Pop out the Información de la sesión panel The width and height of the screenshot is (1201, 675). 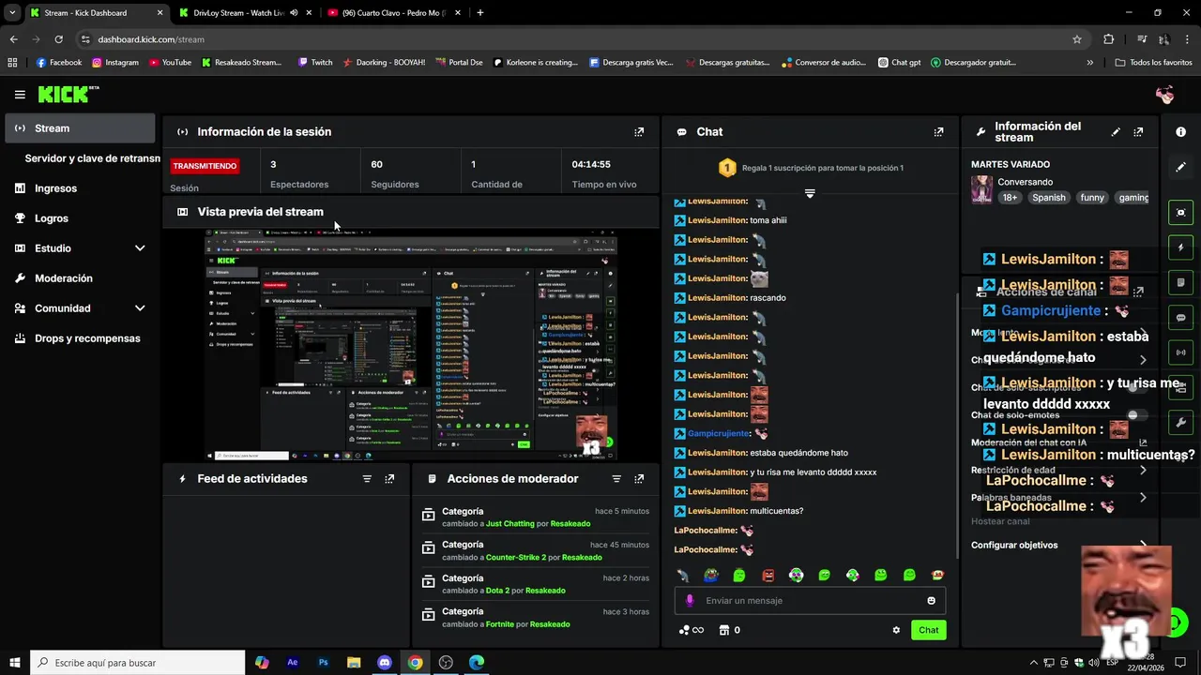[x=639, y=132]
